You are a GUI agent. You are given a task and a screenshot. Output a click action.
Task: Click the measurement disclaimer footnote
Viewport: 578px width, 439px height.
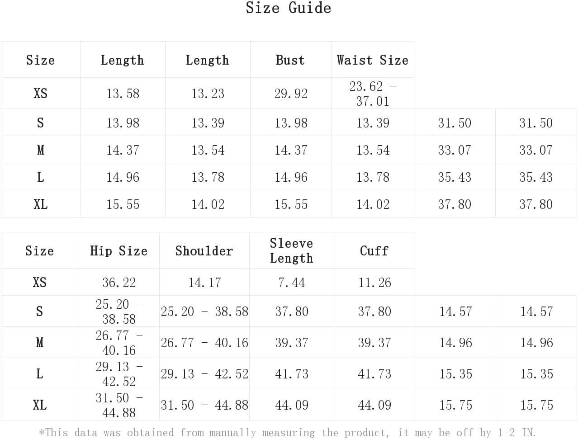click(287, 432)
